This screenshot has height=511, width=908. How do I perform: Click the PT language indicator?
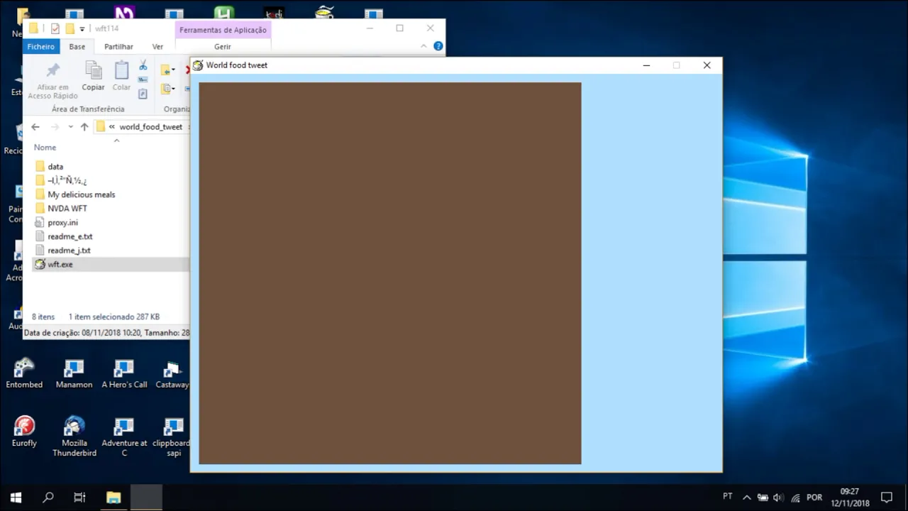[728, 497]
